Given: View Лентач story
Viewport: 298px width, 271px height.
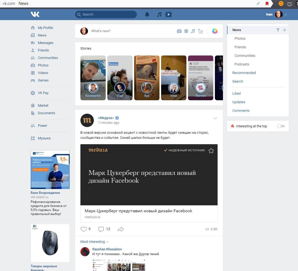Looking at the screenshot, I should 200,78.
